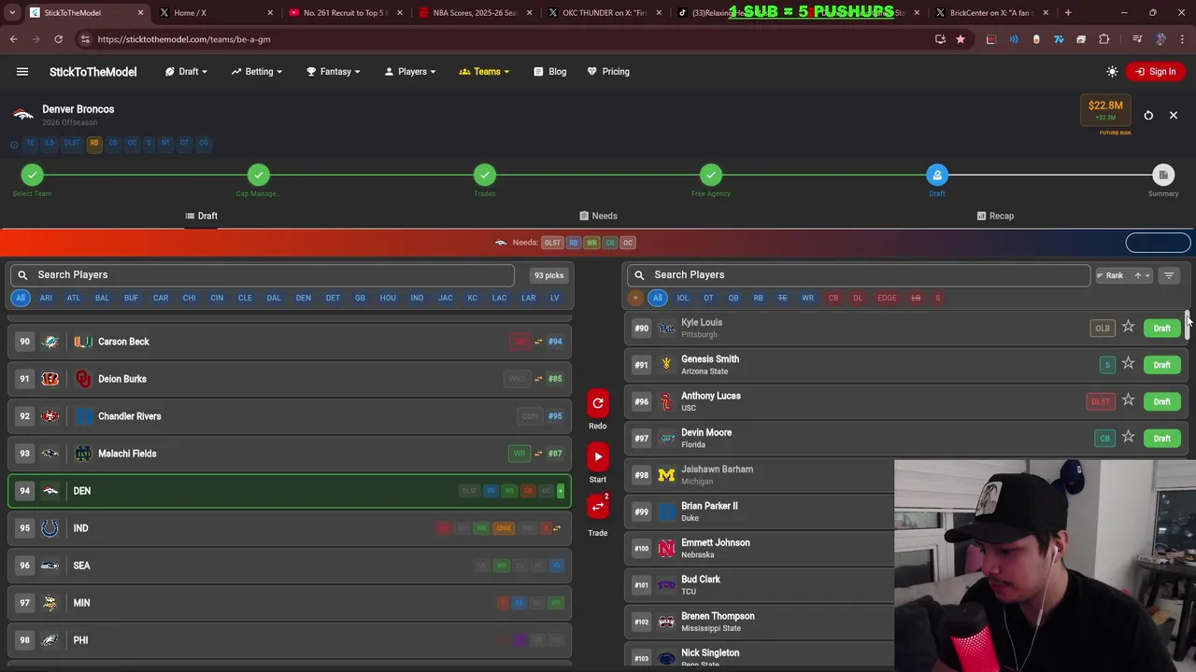This screenshot has width=1196, height=672.
Task: Go to the Select Team step
Action: [x=33, y=175]
